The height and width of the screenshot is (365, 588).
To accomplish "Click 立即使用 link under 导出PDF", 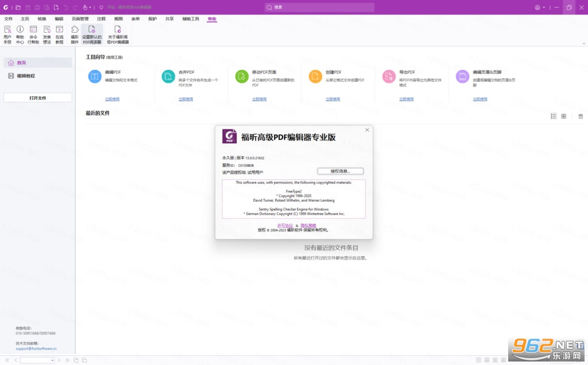I will tap(406, 99).
